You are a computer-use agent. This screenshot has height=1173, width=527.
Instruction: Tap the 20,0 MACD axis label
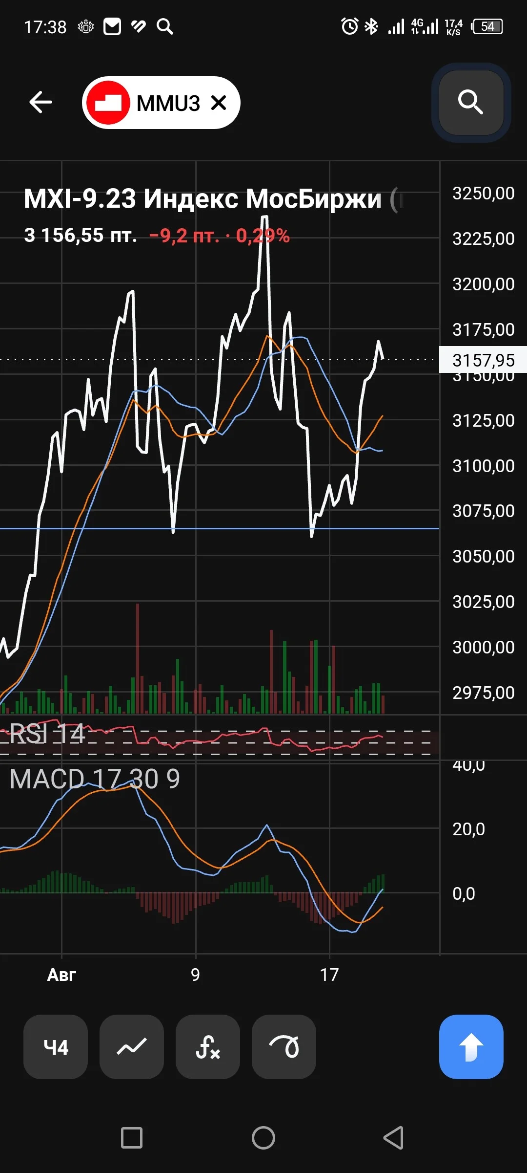pyautogui.click(x=469, y=829)
